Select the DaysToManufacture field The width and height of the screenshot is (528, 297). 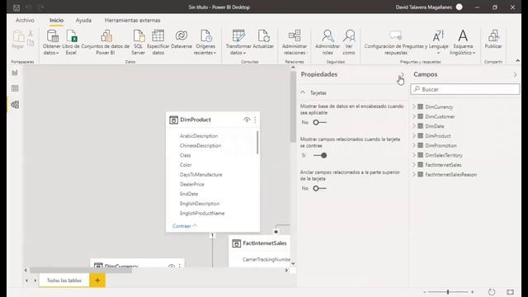pos(201,174)
